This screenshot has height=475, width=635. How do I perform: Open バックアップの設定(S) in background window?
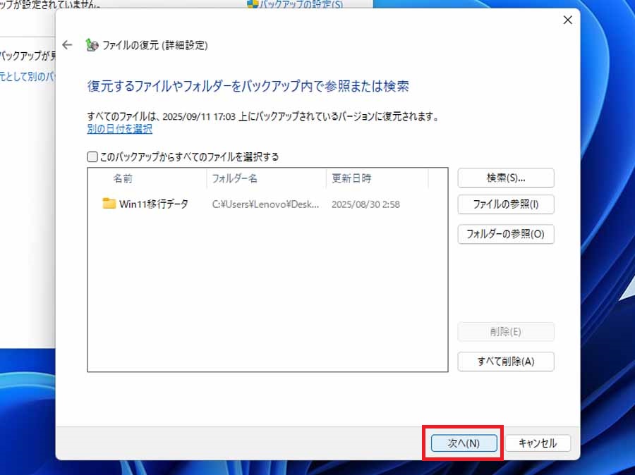[x=301, y=4]
